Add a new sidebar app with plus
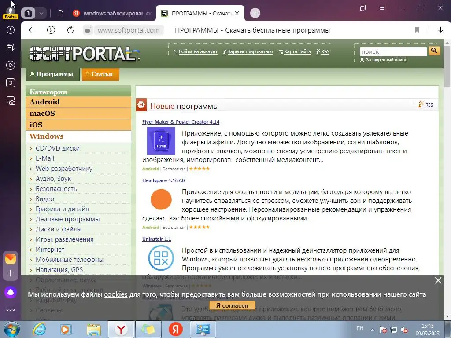The width and height of the screenshot is (451, 338). pos(11,273)
